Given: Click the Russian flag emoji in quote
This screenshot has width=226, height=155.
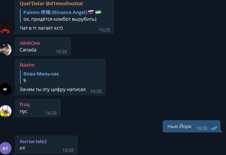Looking at the screenshot, I should pos(91,12).
